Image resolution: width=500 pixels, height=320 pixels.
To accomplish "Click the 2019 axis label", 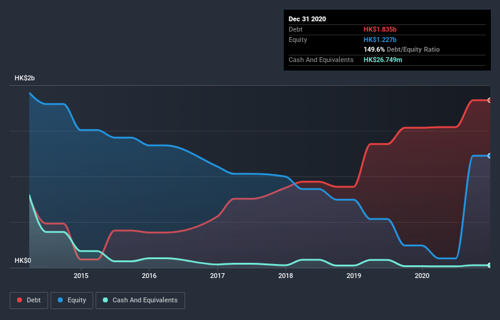I will coord(354,276).
